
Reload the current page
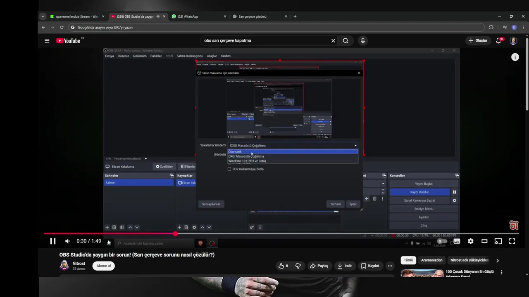pos(62,27)
